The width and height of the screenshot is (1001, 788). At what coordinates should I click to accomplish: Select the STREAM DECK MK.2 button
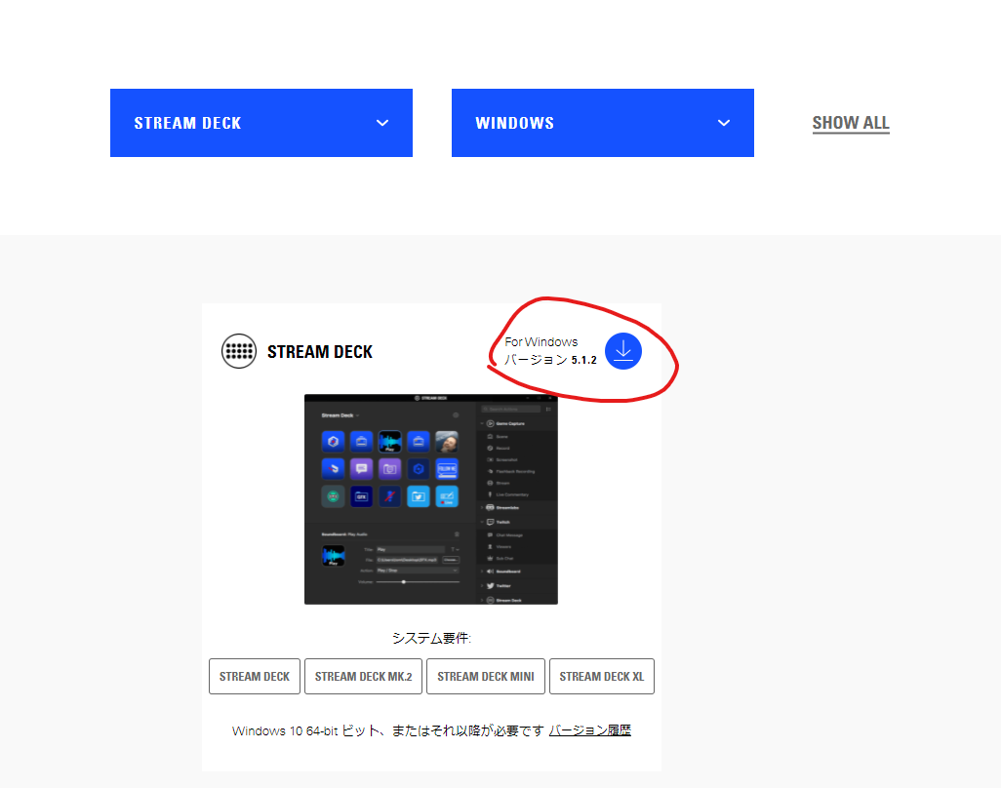coord(363,677)
